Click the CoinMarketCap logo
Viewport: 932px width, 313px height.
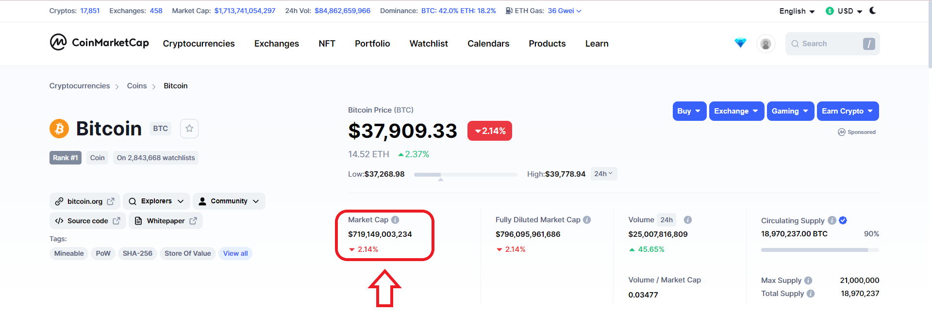[x=99, y=43]
